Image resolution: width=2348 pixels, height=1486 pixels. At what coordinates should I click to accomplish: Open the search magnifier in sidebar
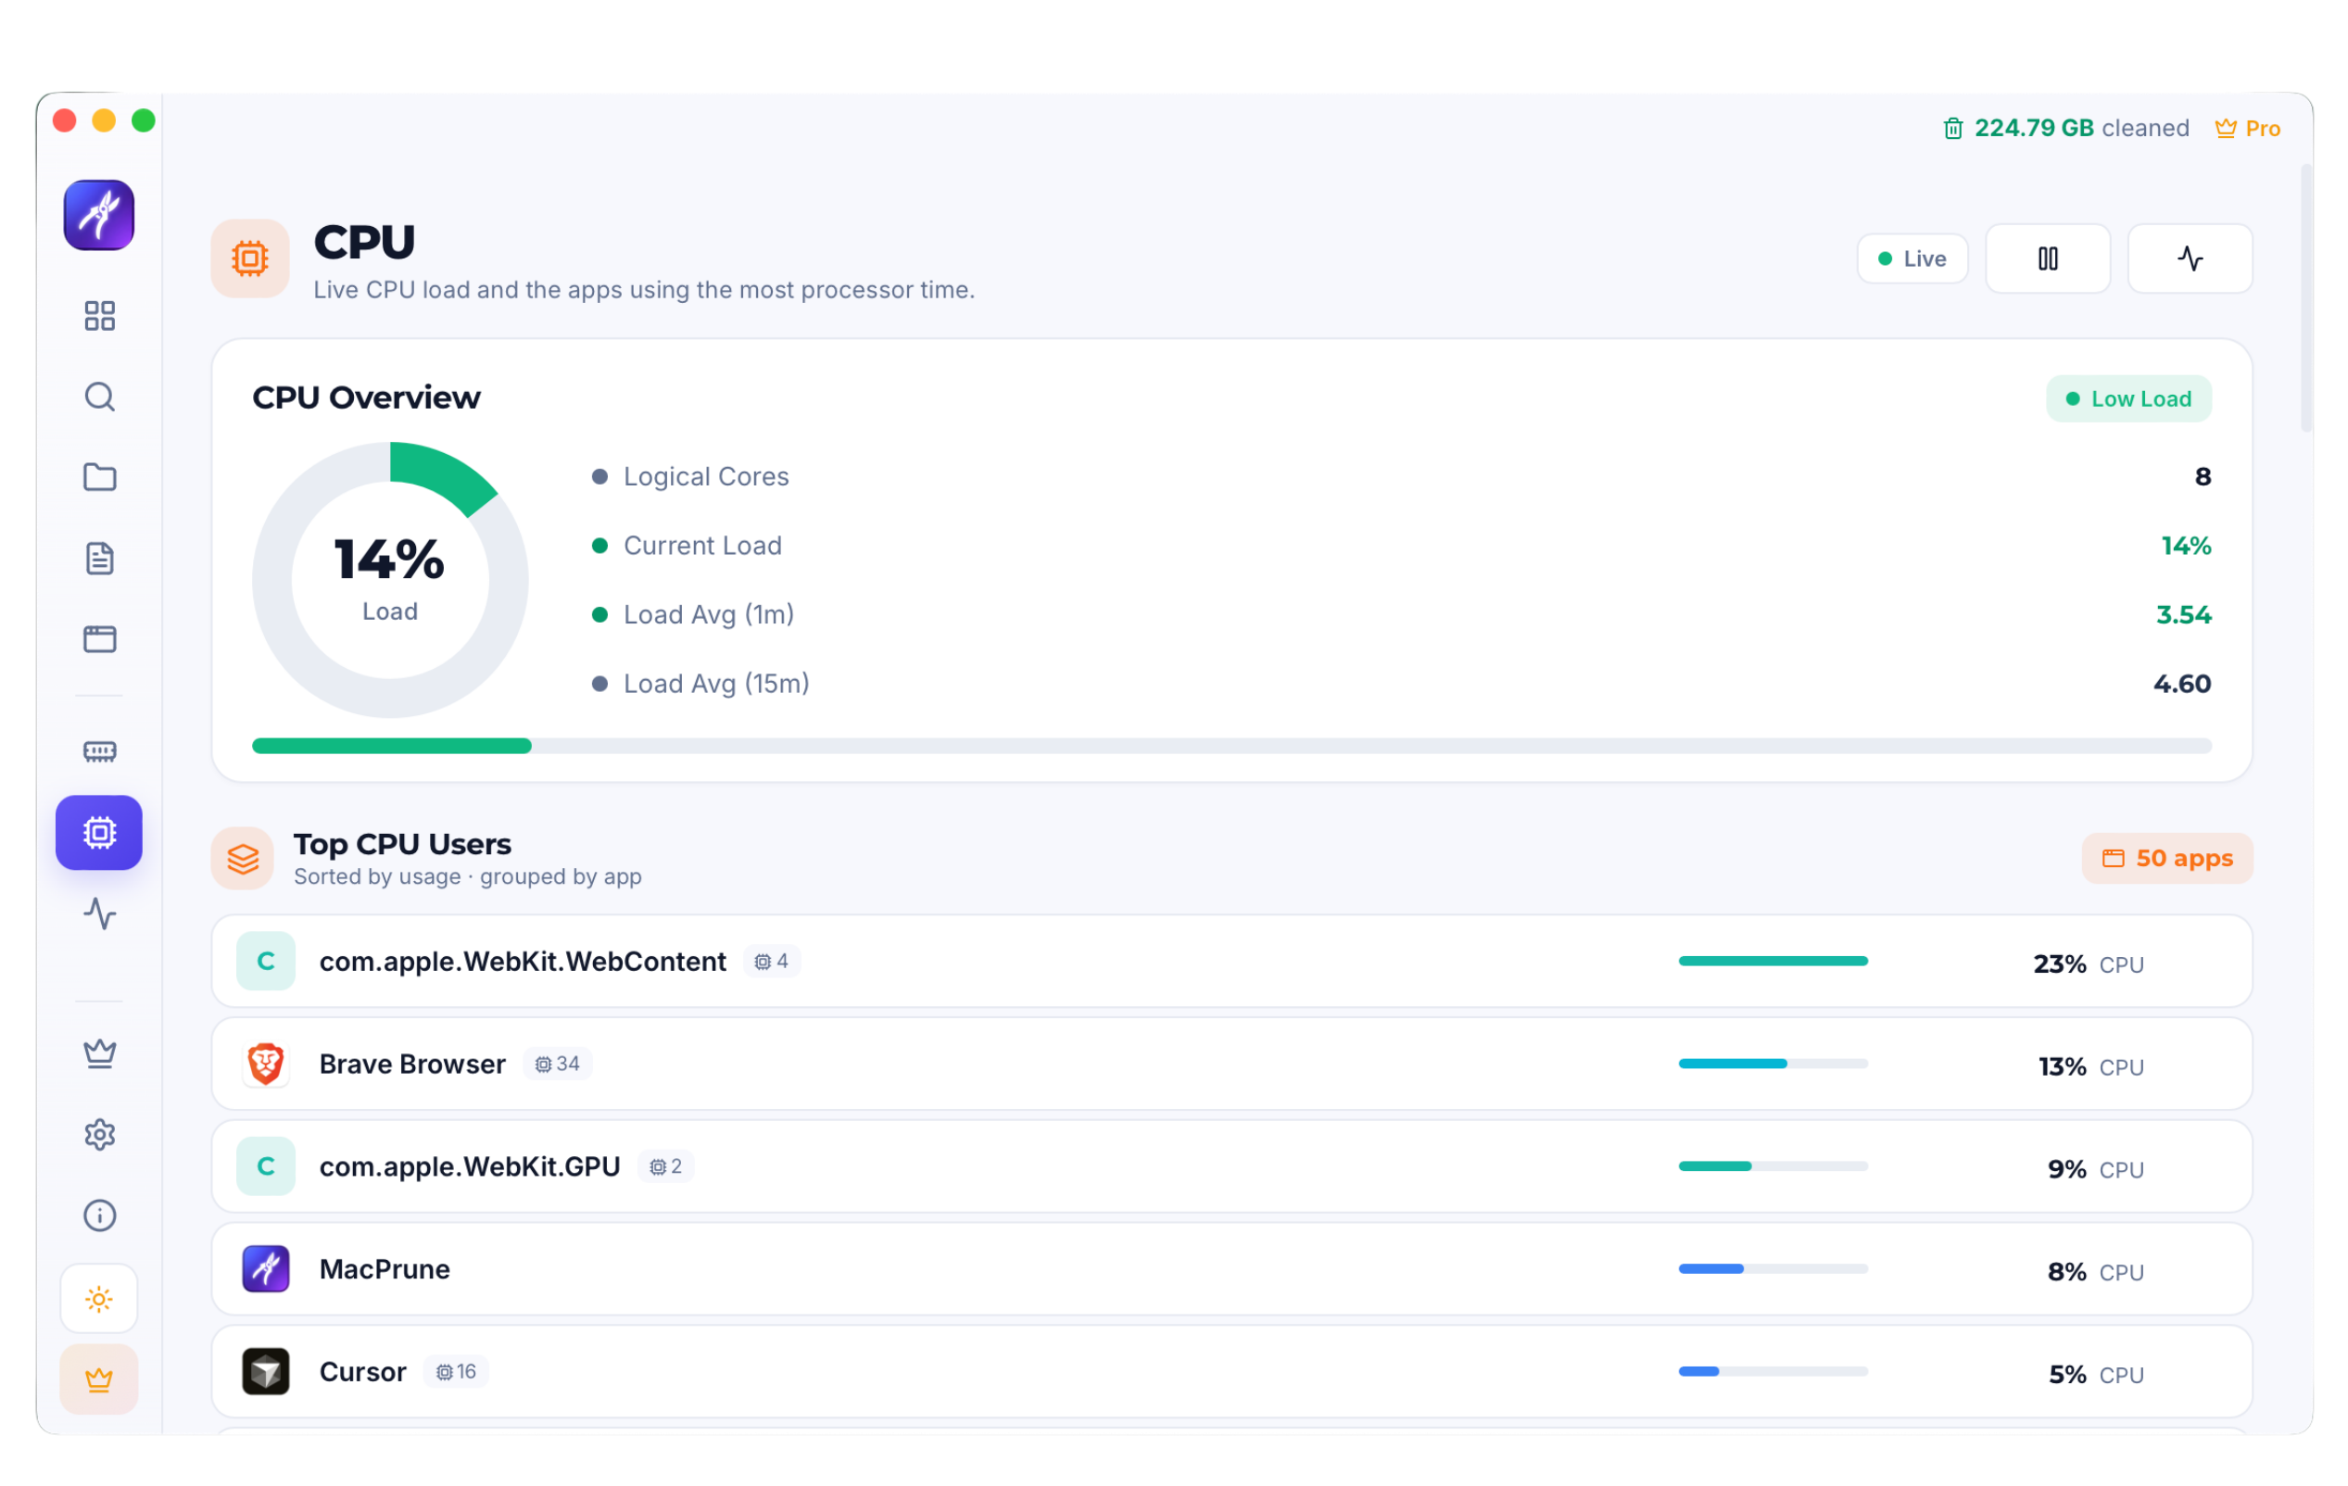click(x=99, y=397)
